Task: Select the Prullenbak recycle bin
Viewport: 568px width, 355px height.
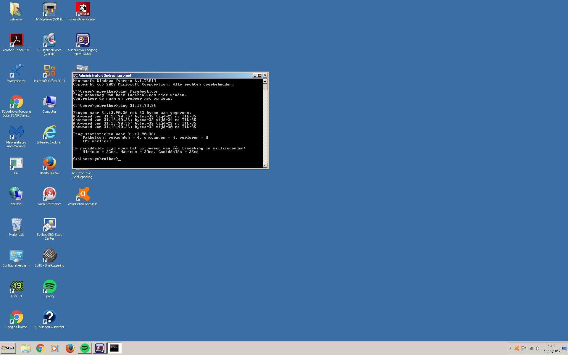Action: point(16,225)
